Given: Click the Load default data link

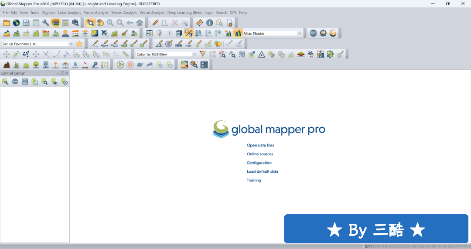Looking at the screenshot, I should click(262, 171).
